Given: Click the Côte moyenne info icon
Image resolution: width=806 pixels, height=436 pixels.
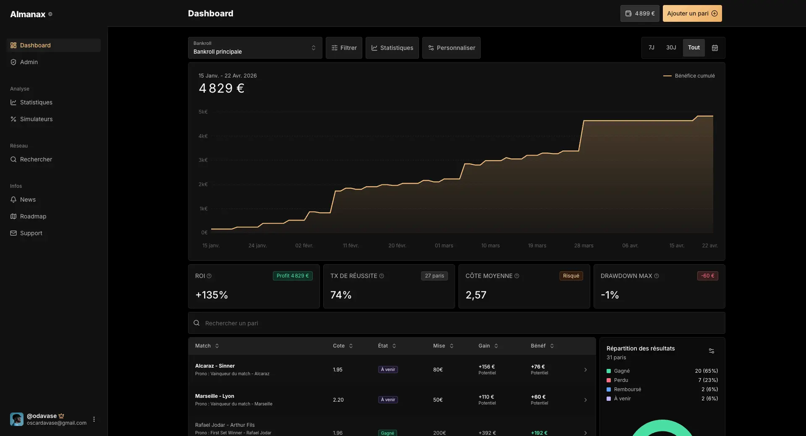Looking at the screenshot, I should 517,276.
